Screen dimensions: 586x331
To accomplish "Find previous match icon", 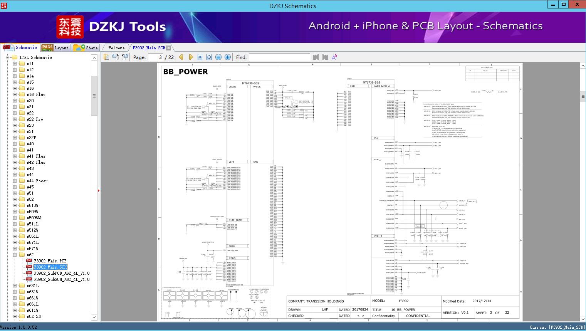I will pyautogui.click(x=316, y=57).
